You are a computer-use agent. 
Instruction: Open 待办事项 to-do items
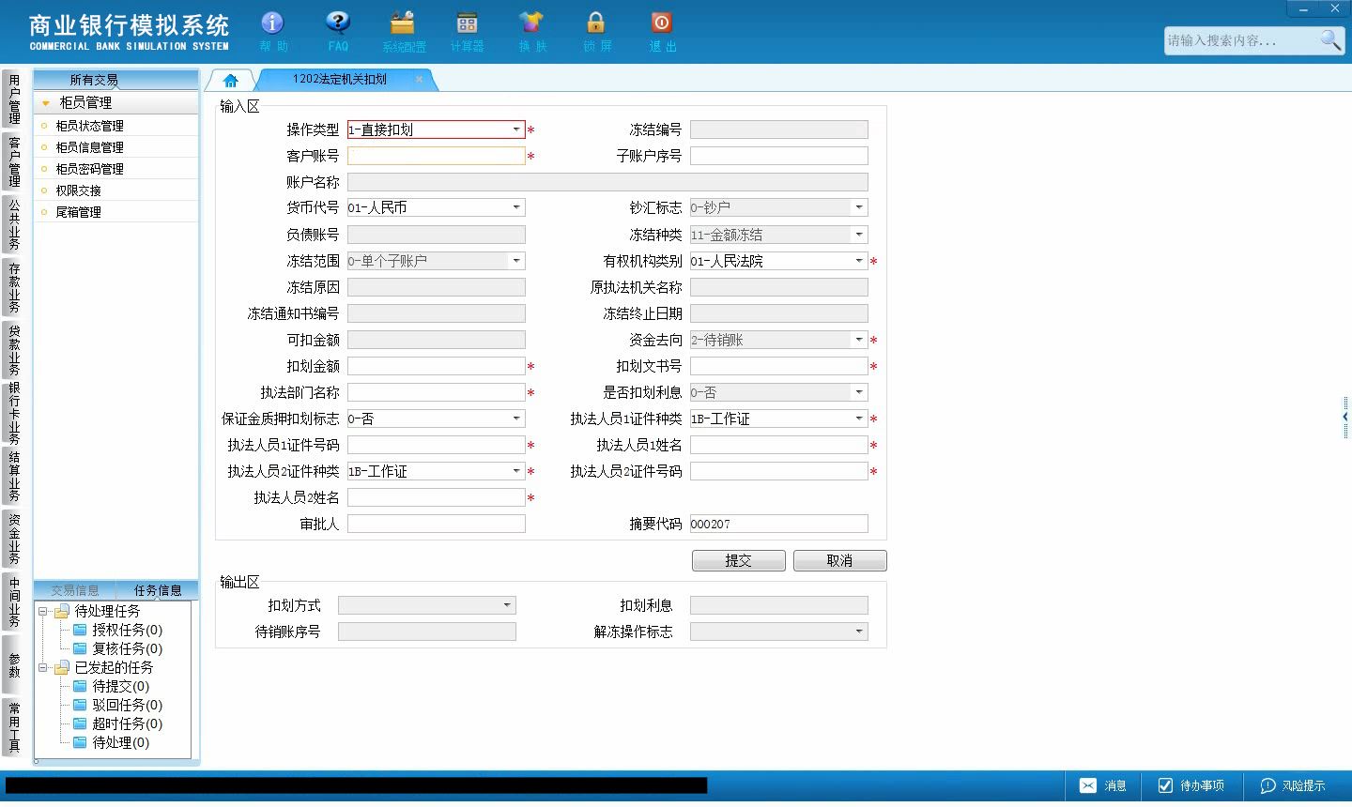click(x=1191, y=785)
